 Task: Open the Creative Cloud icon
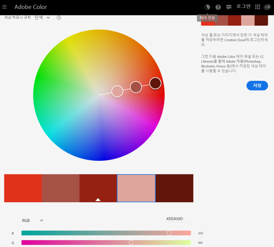coord(267,7)
